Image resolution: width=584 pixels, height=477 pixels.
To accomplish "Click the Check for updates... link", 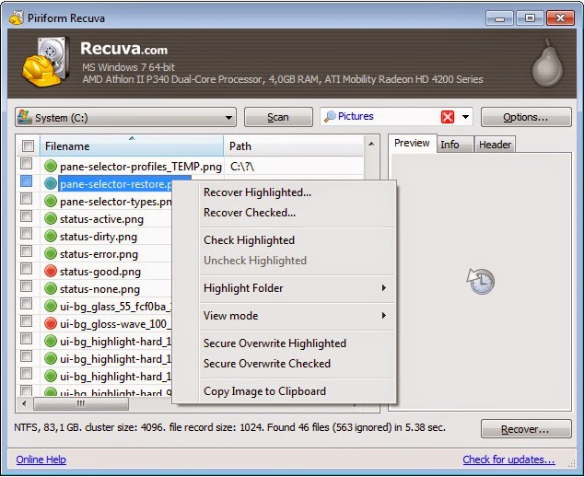I will coord(508,460).
